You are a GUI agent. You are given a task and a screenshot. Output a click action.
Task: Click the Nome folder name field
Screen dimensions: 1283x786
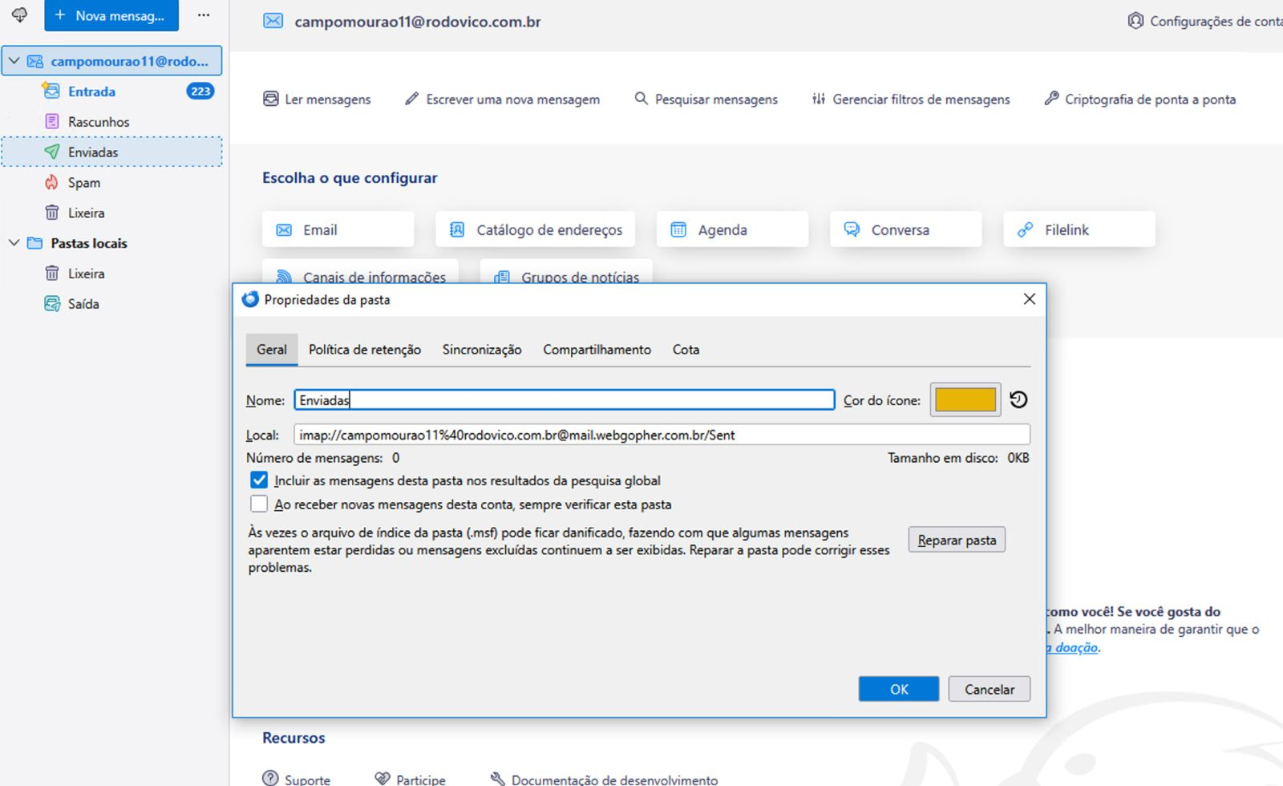[x=565, y=400]
